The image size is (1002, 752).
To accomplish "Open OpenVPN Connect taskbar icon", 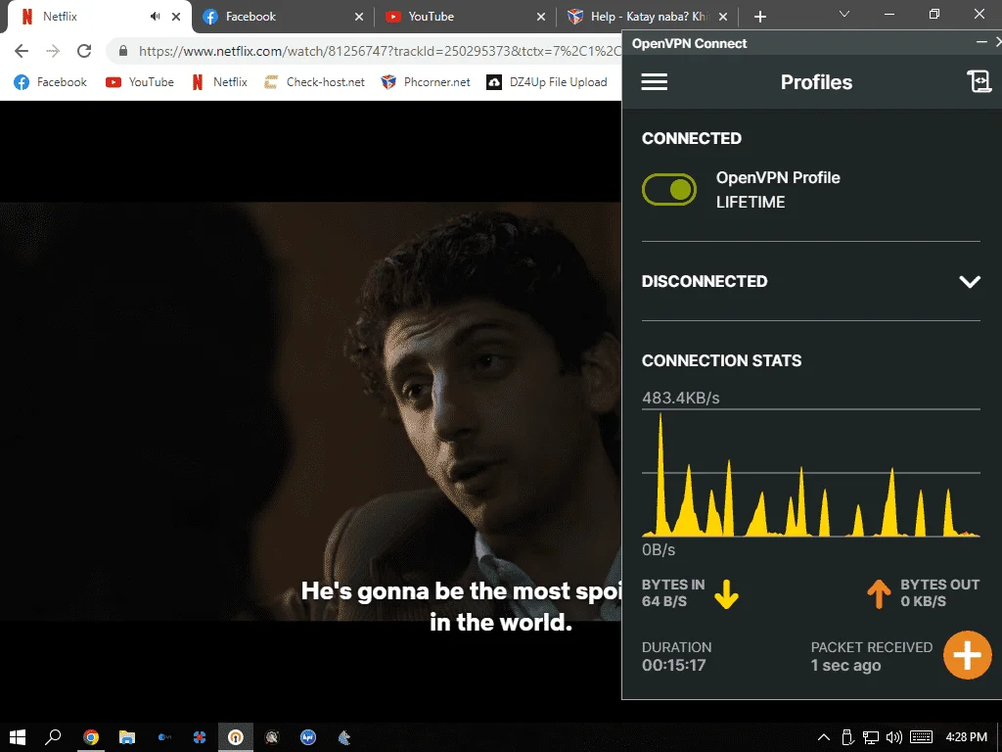I will click(x=236, y=737).
